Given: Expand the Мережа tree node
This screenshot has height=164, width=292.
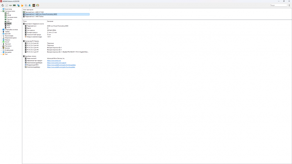Looking at the screenshot, I should [x=1, y=40].
